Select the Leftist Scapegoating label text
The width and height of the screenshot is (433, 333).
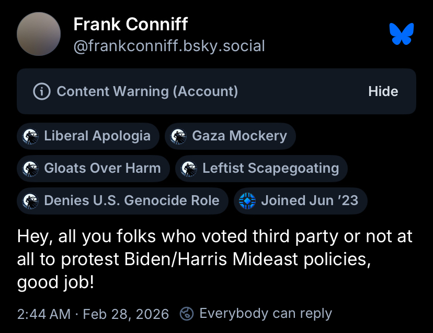click(270, 169)
